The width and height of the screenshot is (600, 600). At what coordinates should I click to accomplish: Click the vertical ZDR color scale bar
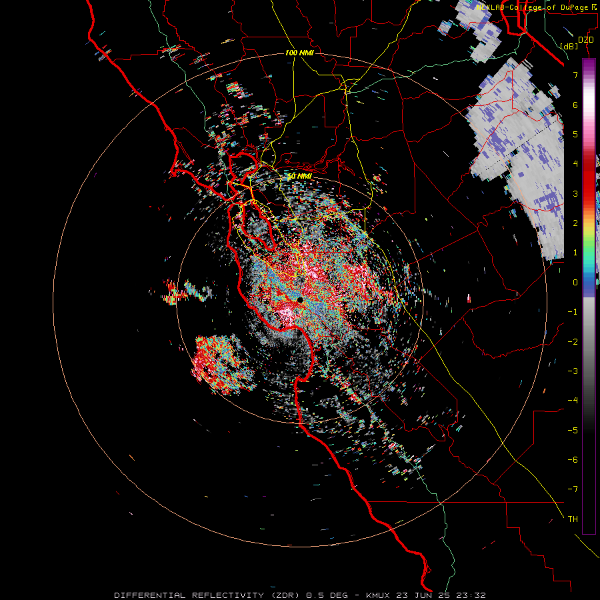pos(589,296)
